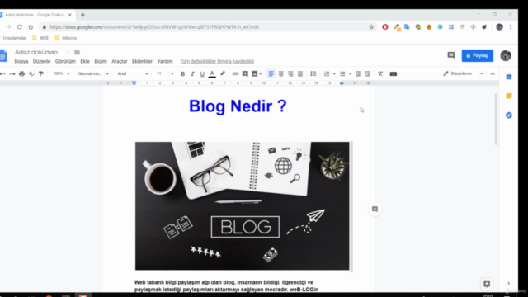Open the iMacros bookmark folder
This screenshot has width=528, height=297.
(x=66, y=38)
